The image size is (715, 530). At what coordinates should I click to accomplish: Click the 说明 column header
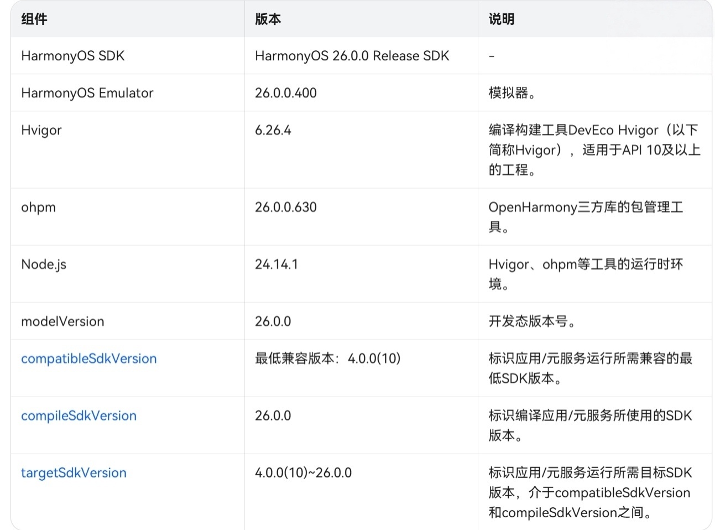[x=502, y=19]
